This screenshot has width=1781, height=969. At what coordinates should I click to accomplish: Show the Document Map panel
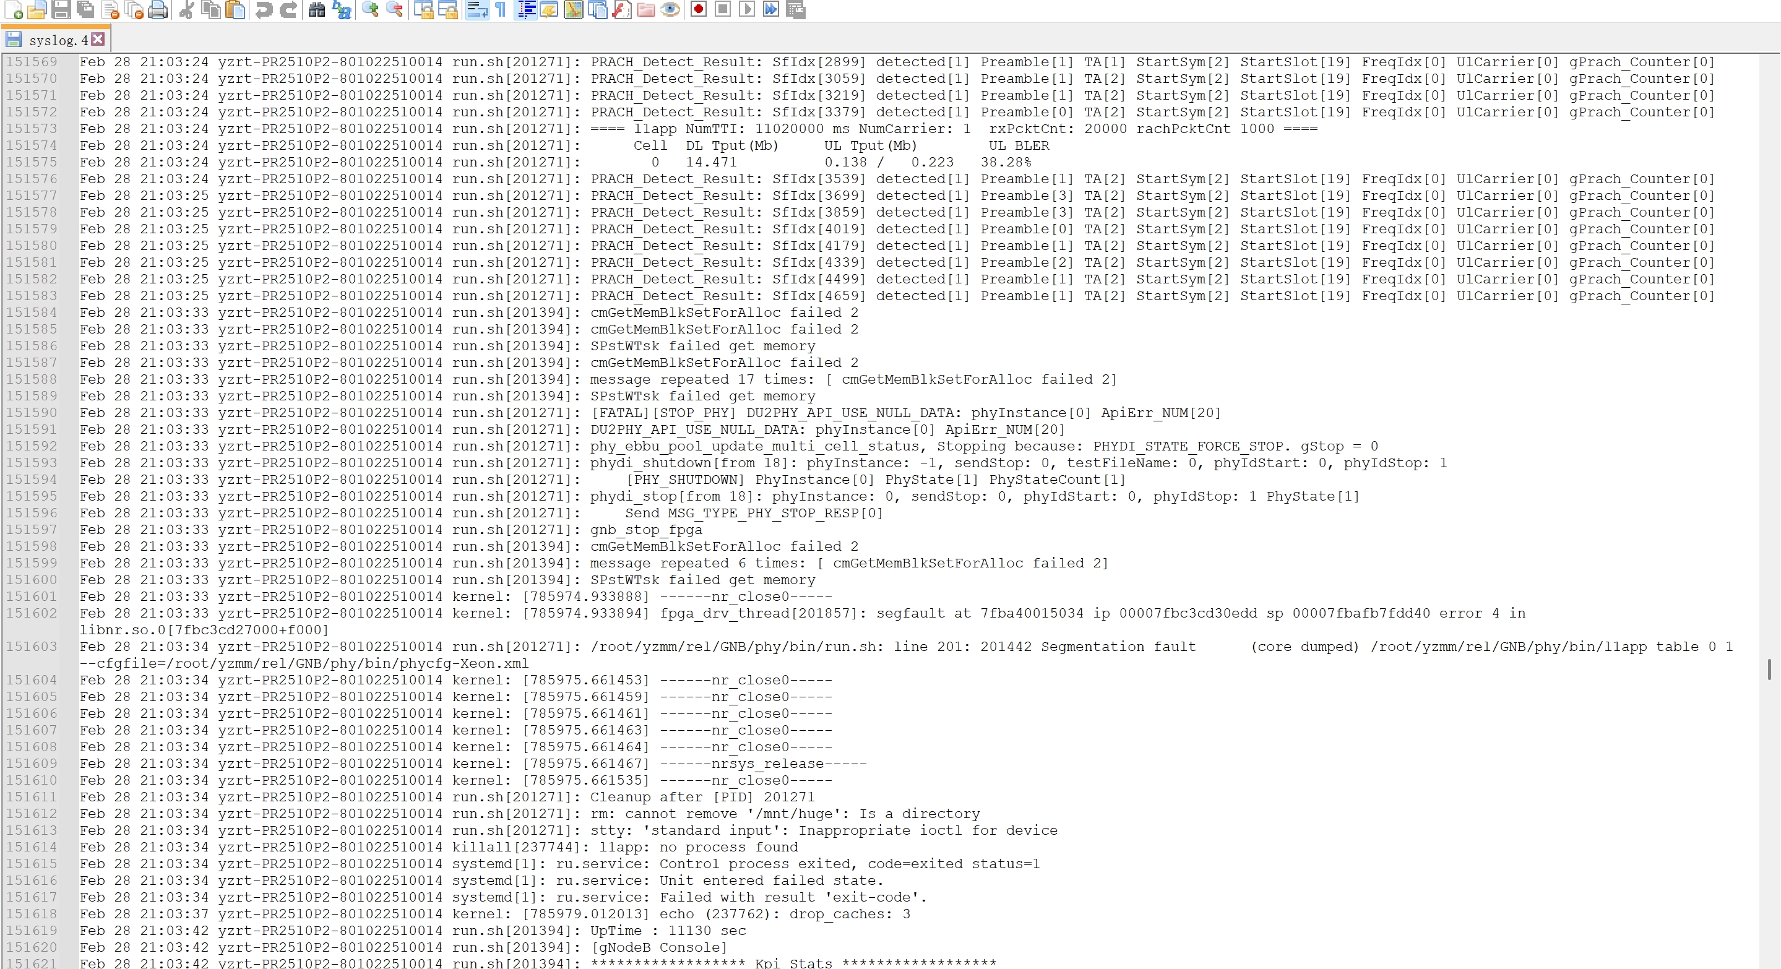[574, 10]
